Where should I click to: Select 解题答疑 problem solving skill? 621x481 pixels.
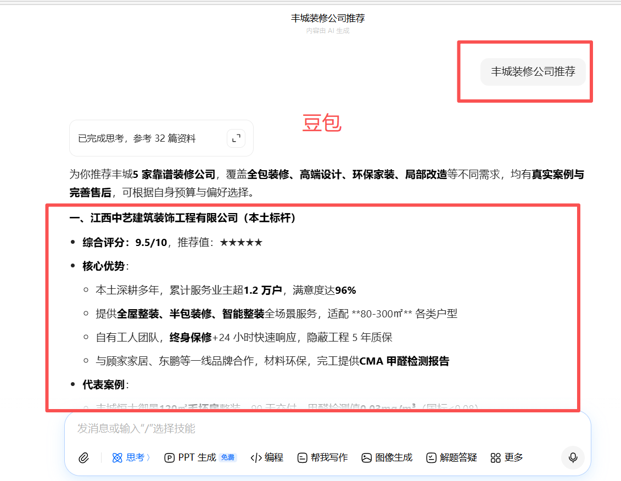click(451, 457)
